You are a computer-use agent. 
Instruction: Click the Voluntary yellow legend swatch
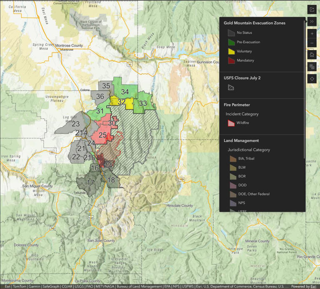[x=231, y=51]
